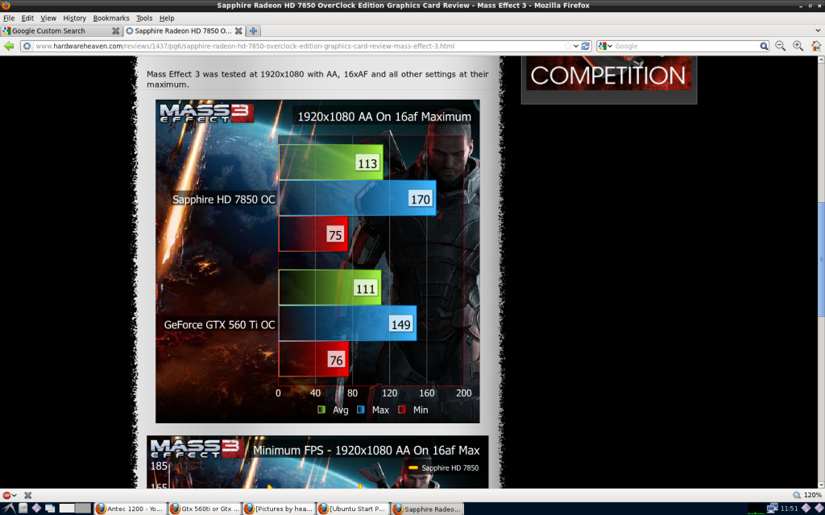Image resolution: width=825 pixels, height=515 pixels.
Task: Click the scrollbar down arrow
Action: click(x=821, y=485)
